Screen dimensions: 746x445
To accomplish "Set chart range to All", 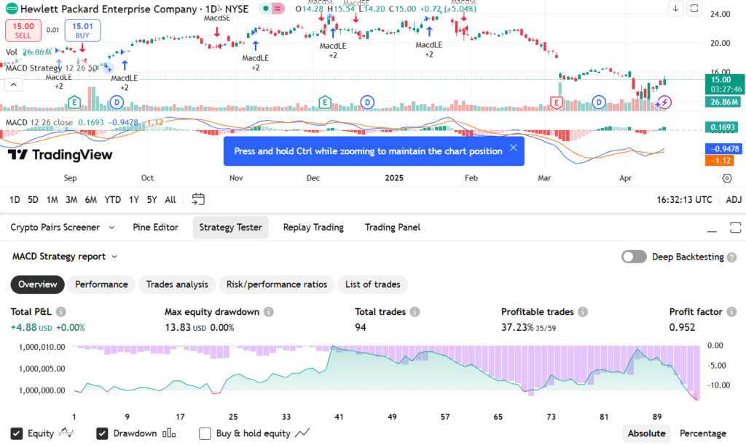I will (x=170, y=199).
